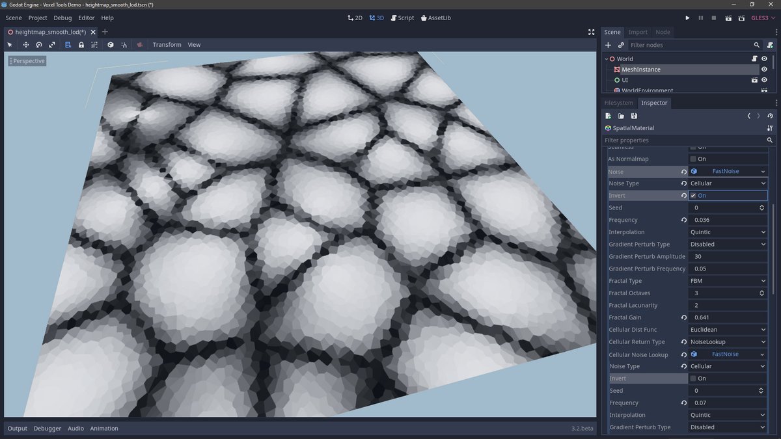Play the project

687,18
